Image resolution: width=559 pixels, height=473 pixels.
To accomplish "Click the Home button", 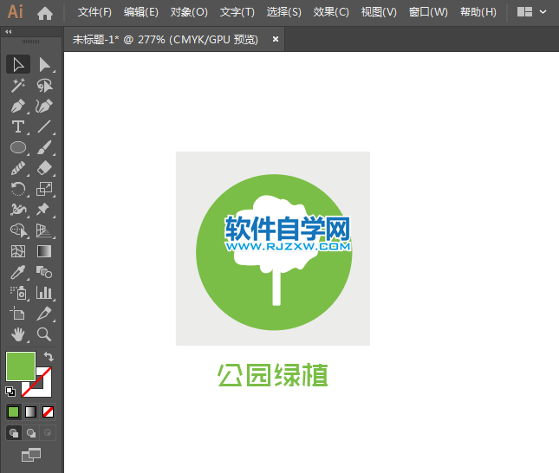I will [45, 12].
